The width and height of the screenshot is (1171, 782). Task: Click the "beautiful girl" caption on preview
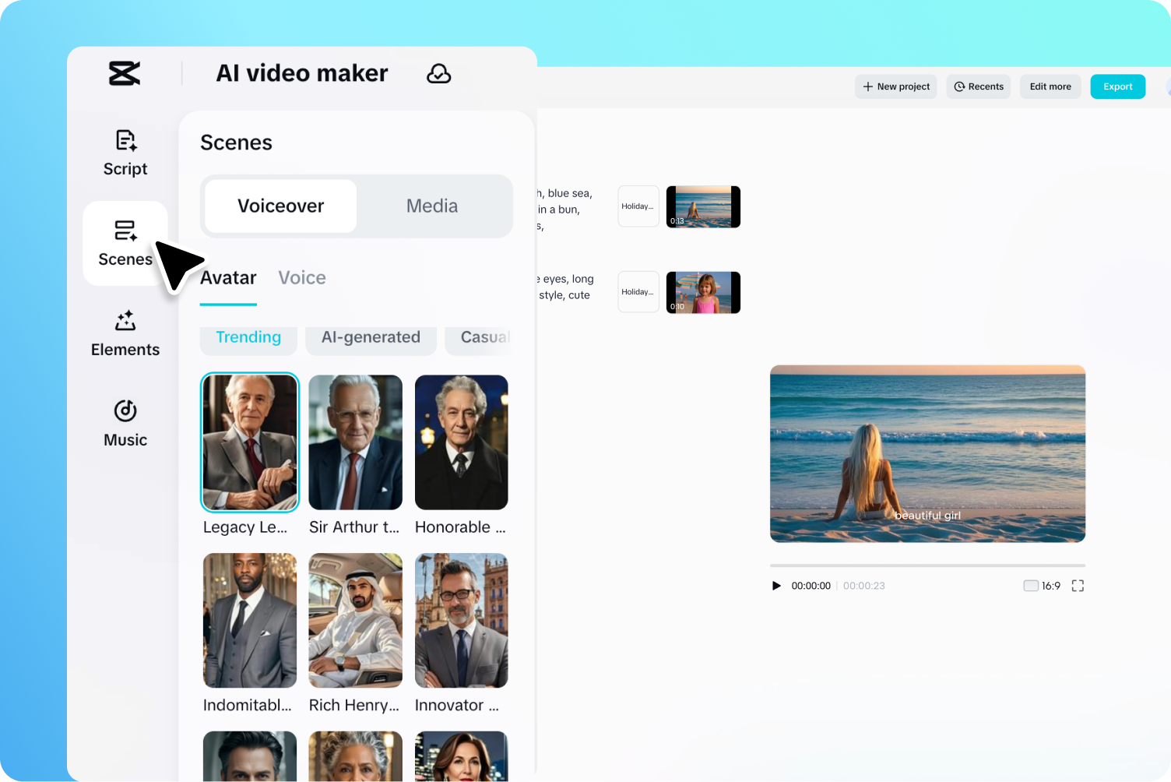tap(927, 516)
